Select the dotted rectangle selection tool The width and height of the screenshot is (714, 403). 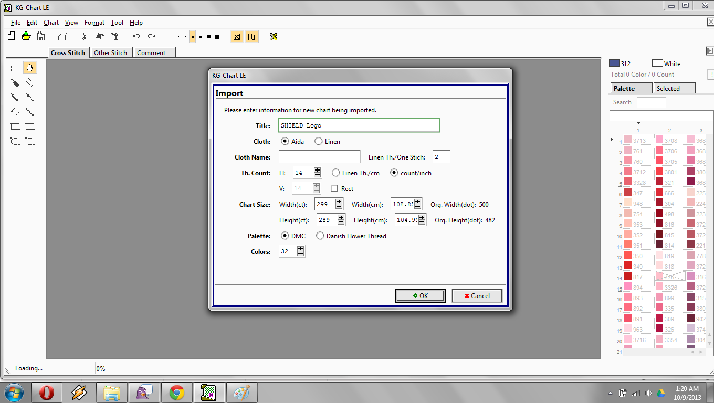15,68
